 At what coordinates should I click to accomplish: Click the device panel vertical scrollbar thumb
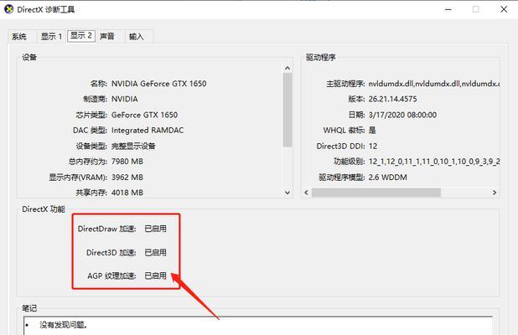click(x=287, y=110)
